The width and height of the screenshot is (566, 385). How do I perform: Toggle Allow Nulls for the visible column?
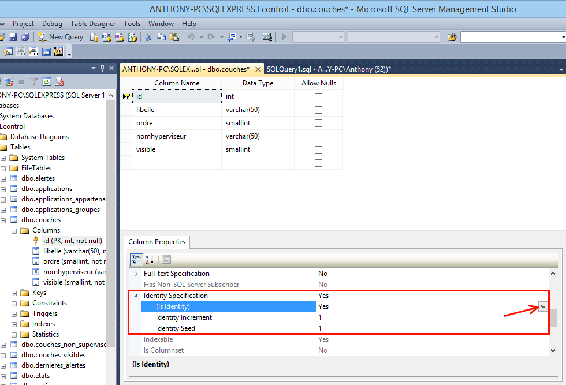[318, 149]
